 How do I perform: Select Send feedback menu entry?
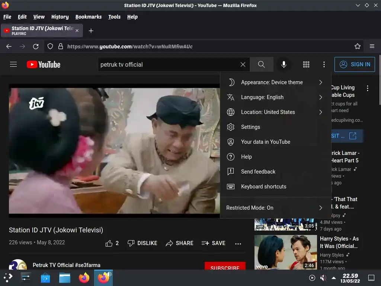pyautogui.click(x=275, y=171)
